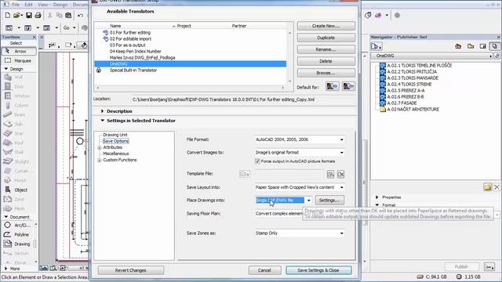Toggle Force output in AutoCAD picture formats
Viewport: 502px width, 282px height.
pyautogui.click(x=257, y=161)
